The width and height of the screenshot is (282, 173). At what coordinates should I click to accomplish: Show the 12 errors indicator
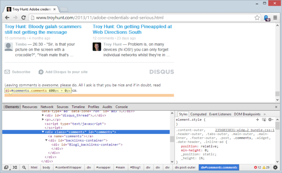click(x=258, y=167)
